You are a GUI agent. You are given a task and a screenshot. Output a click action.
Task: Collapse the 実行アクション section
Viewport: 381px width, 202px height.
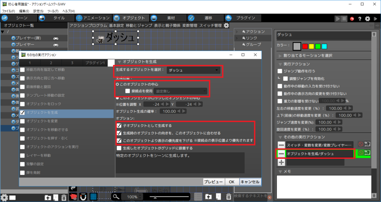[x=281, y=64]
